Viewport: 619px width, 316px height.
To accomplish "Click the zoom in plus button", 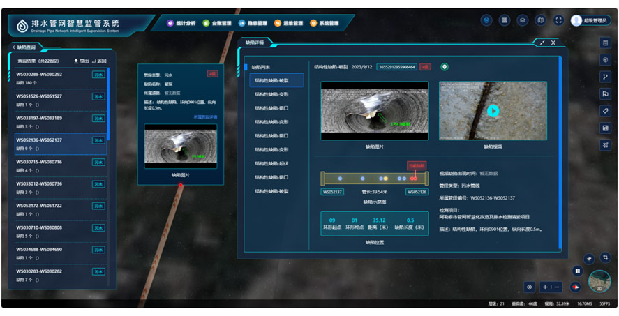I will tap(546, 287).
